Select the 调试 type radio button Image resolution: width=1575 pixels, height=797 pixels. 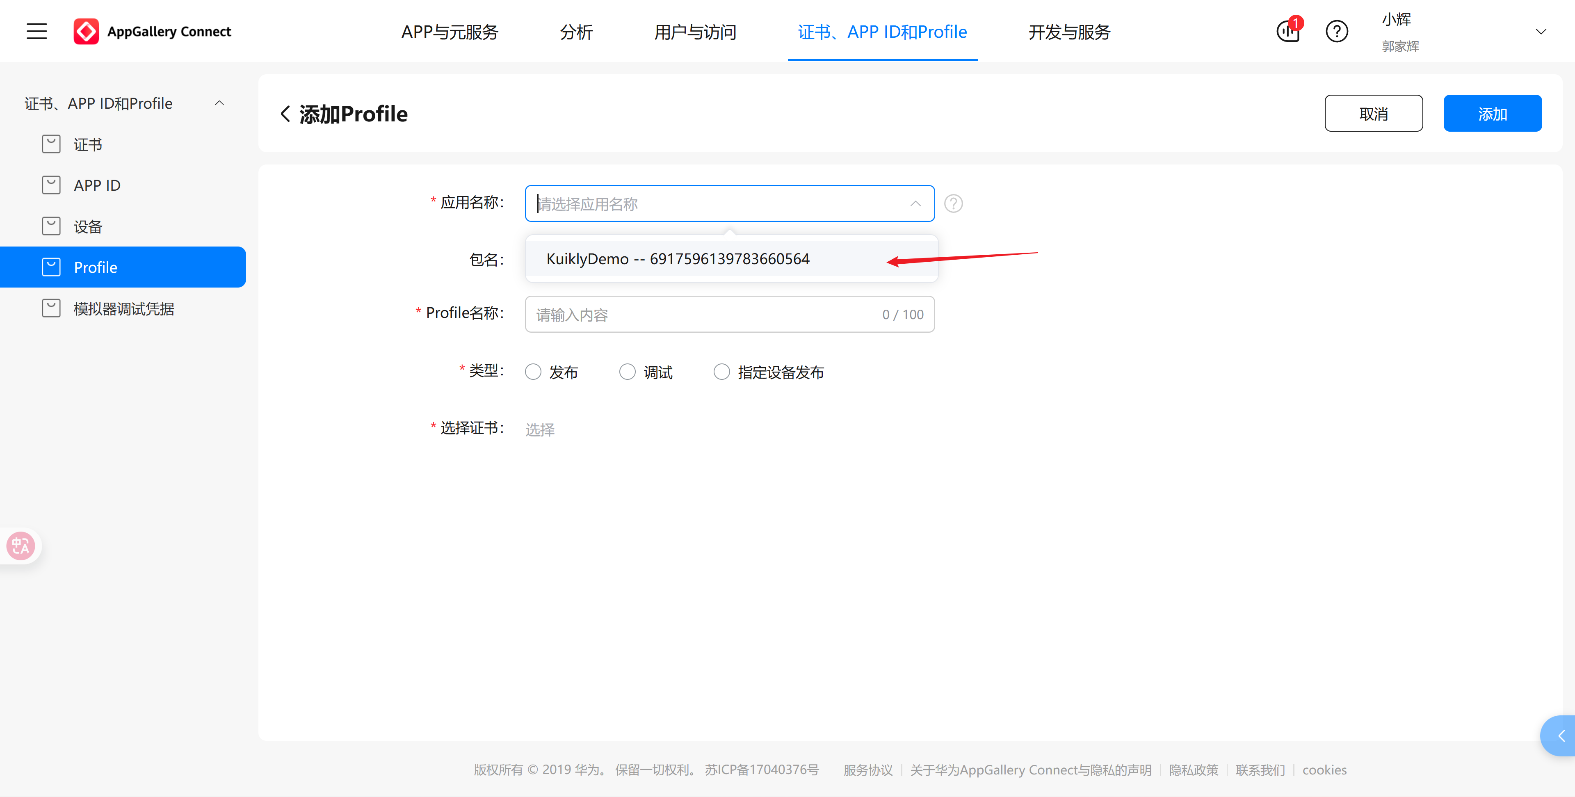[627, 371]
